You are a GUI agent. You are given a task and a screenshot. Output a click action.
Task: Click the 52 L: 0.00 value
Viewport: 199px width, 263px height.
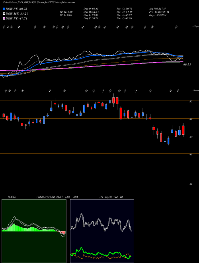65,15
